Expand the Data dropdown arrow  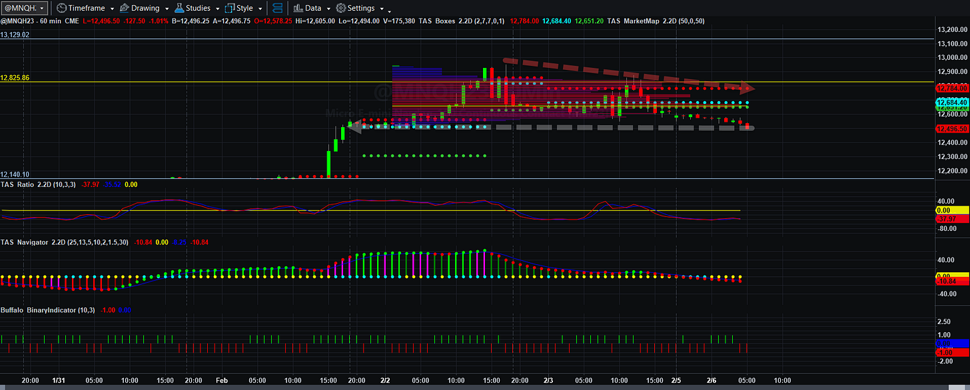point(328,9)
